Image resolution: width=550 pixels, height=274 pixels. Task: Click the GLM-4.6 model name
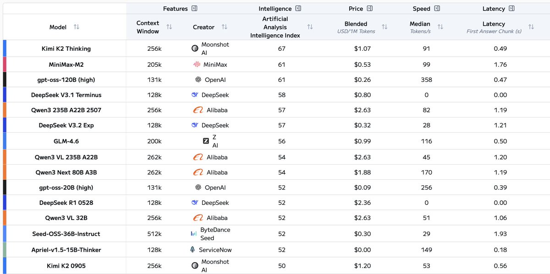[x=66, y=141]
